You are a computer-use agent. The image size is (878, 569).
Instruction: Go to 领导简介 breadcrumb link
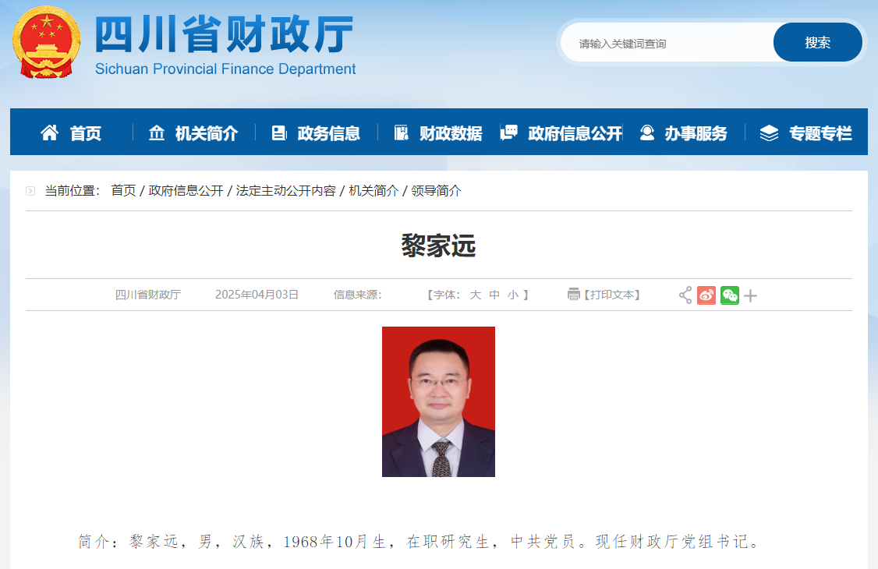point(436,191)
